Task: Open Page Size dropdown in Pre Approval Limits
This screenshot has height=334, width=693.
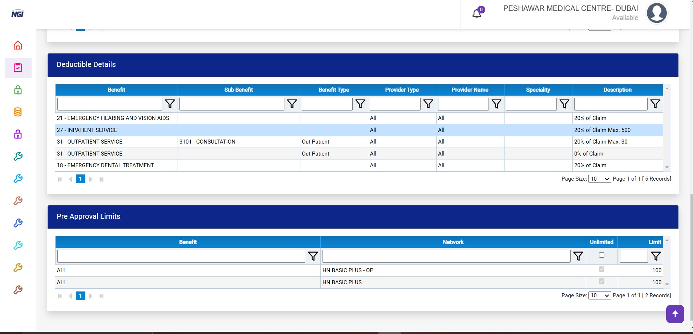Action: [600, 295]
